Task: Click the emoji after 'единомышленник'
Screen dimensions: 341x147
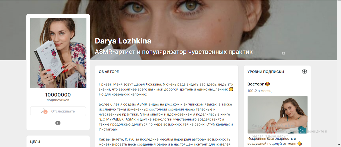Action: coord(231,89)
